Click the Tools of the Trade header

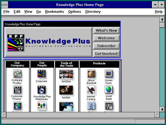[x=67, y=64]
